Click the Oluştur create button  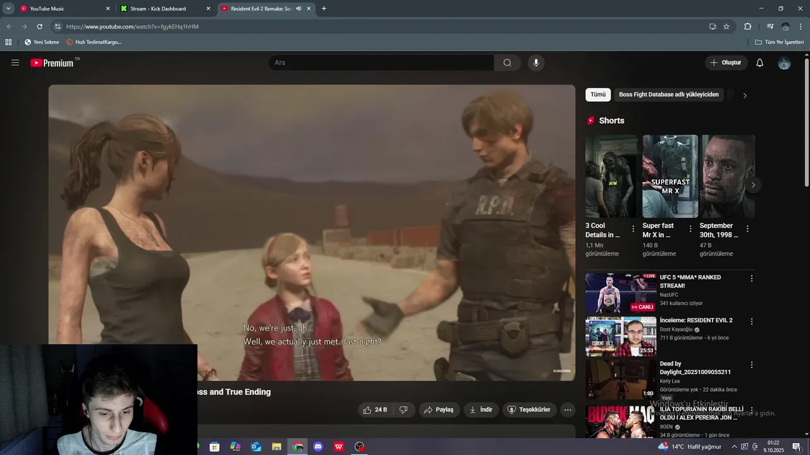point(726,63)
